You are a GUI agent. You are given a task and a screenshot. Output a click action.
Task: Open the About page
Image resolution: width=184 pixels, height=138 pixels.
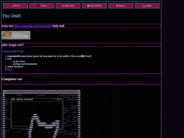tap(121, 6)
